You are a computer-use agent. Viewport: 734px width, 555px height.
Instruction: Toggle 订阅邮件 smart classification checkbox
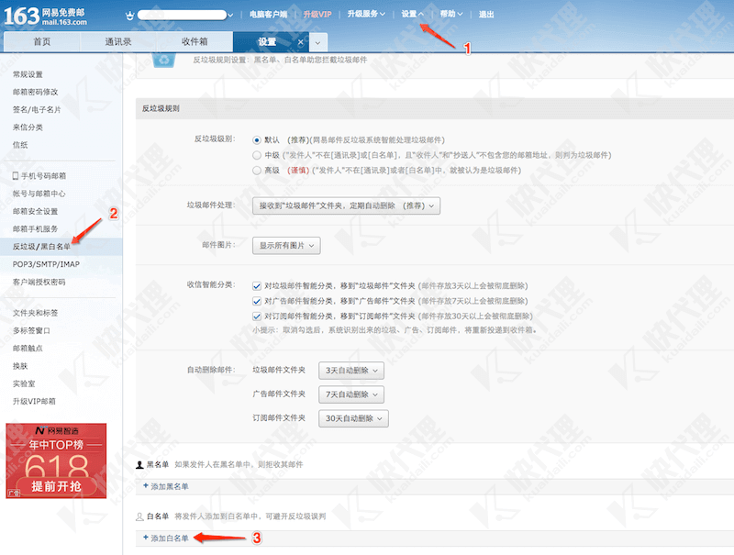tap(257, 315)
